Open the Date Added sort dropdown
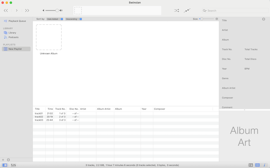 (55, 19)
